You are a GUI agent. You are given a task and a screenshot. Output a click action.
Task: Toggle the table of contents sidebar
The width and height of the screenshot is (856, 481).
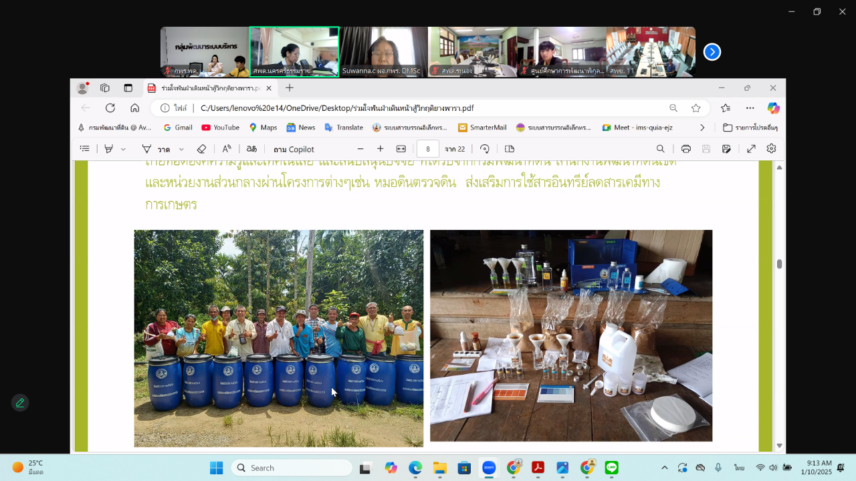(85, 149)
